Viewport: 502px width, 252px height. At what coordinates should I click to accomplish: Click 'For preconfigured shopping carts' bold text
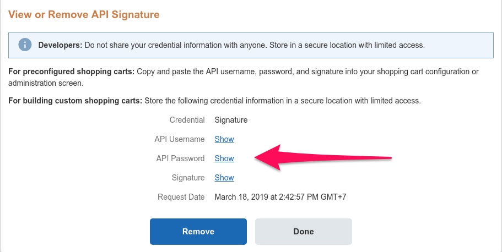click(x=71, y=73)
